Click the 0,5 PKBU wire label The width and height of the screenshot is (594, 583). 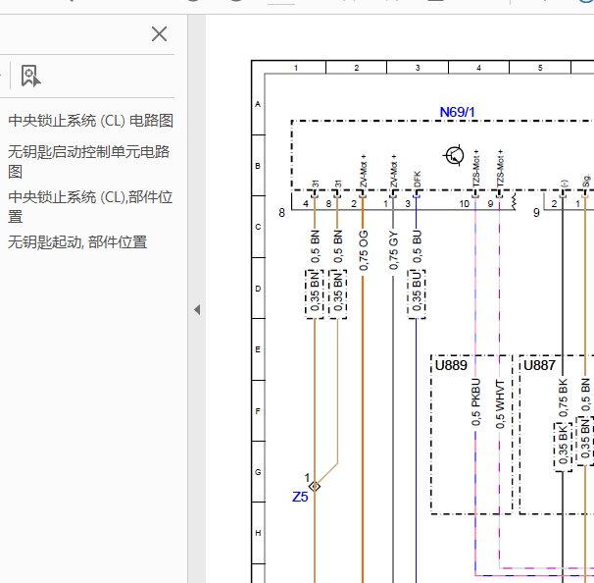tap(475, 402)
